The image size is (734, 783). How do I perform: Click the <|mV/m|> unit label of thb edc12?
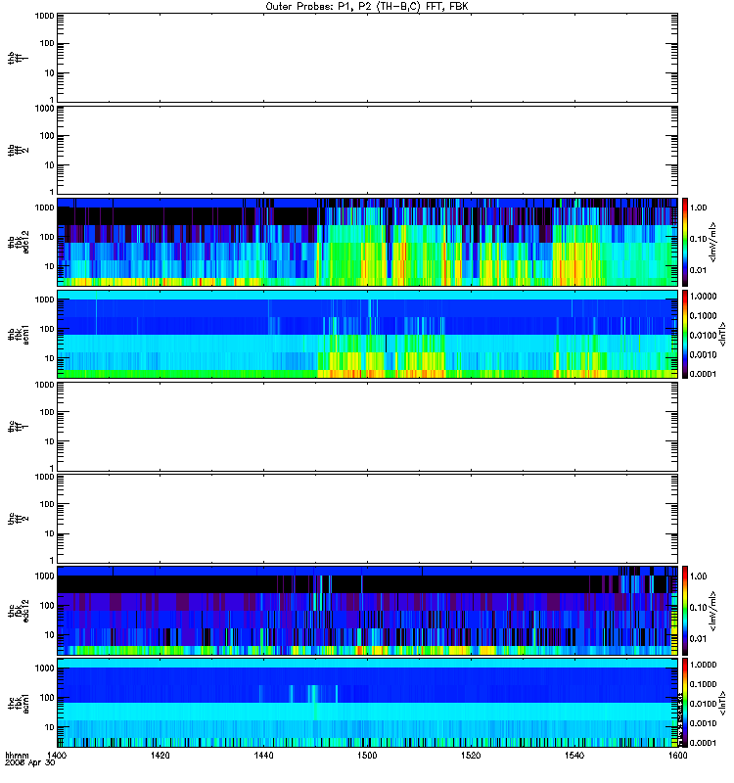(x=712, y=242)
